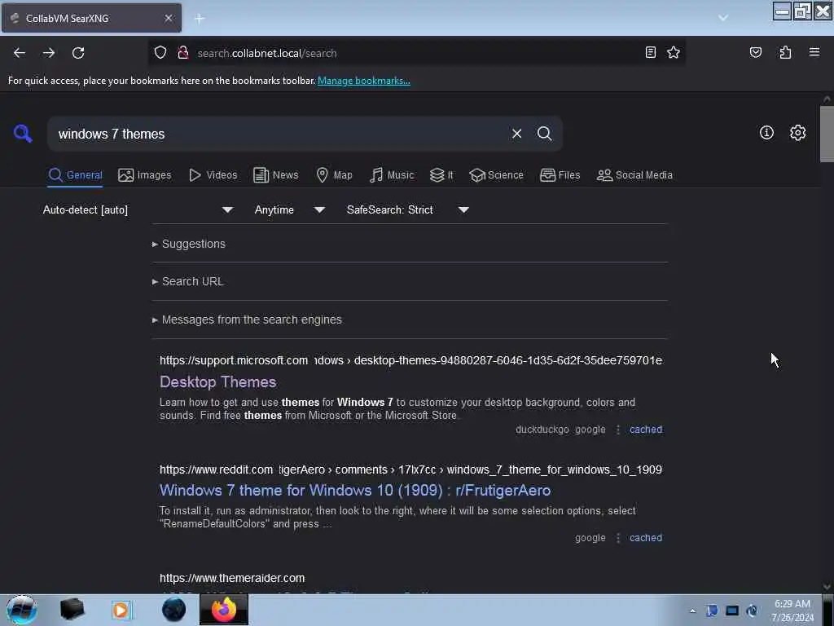Image resolution: width=834 pixels, height=626 pixels.
Task: Click the google label under Desktop Themes
Action: [590, 430]
